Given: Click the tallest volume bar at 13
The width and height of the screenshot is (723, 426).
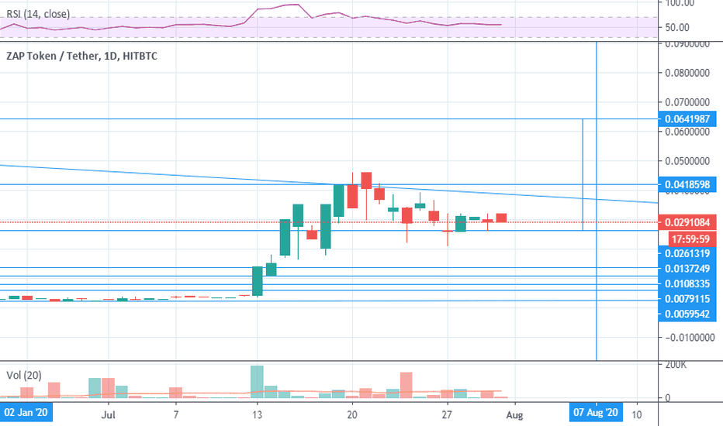Looking at the screenshot, I should (x=257, y=382).
